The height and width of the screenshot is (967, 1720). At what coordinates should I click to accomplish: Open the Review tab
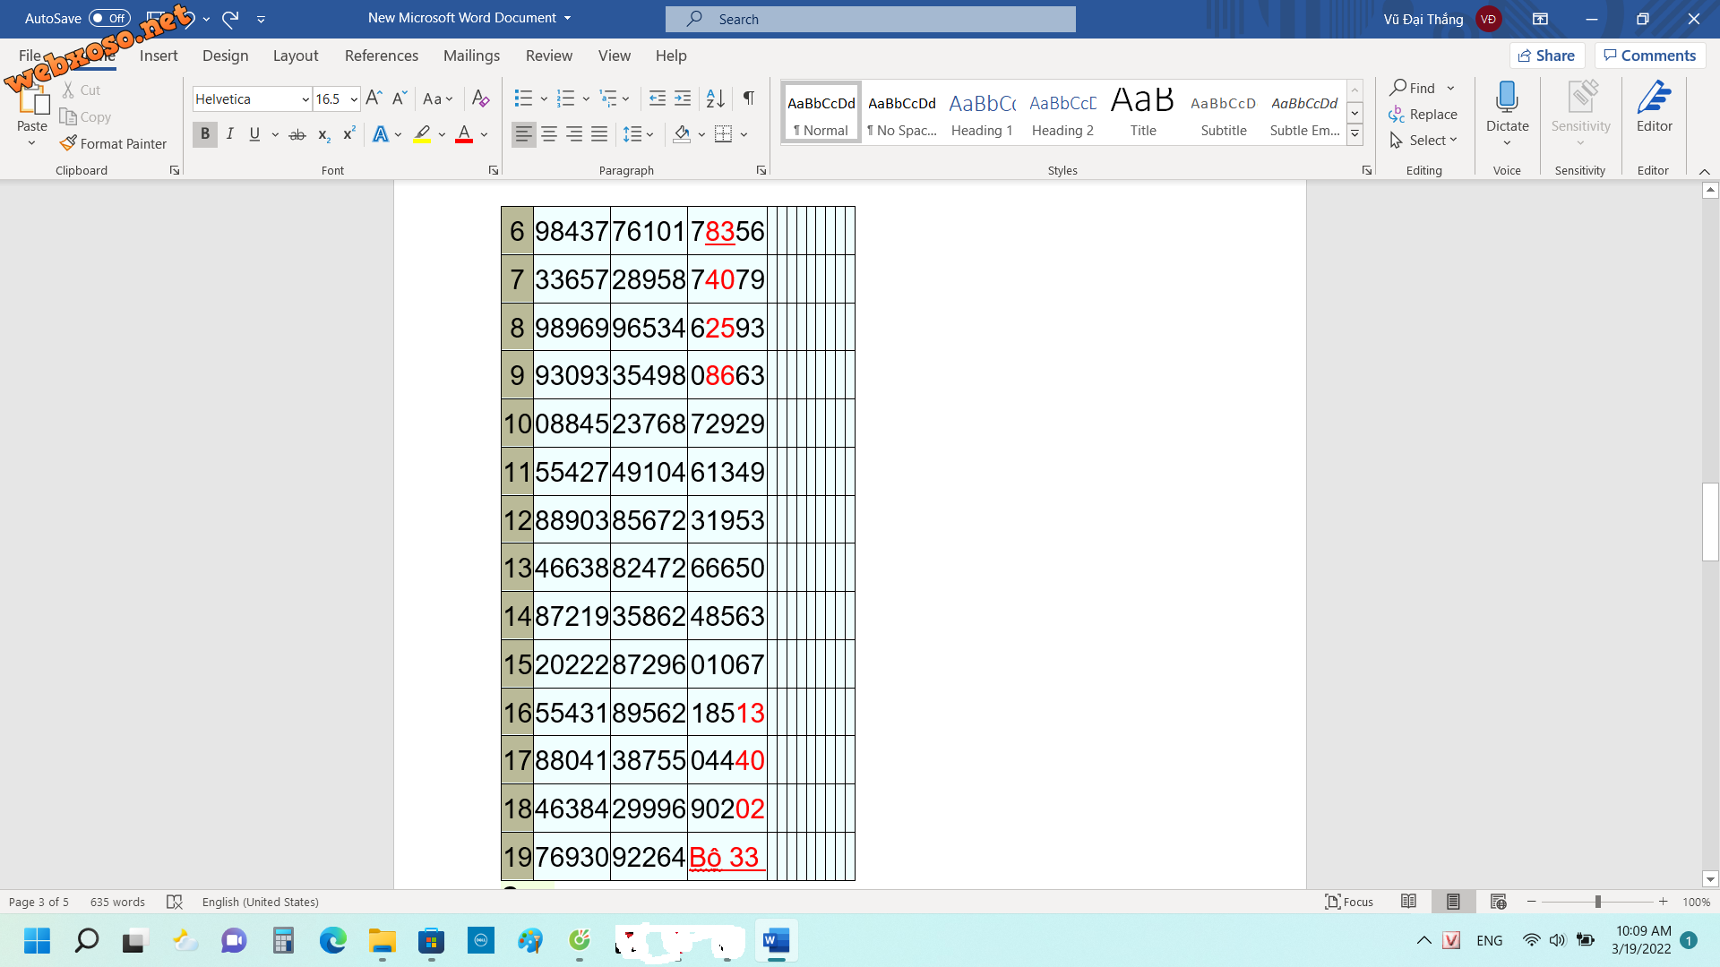pos(549,56)
